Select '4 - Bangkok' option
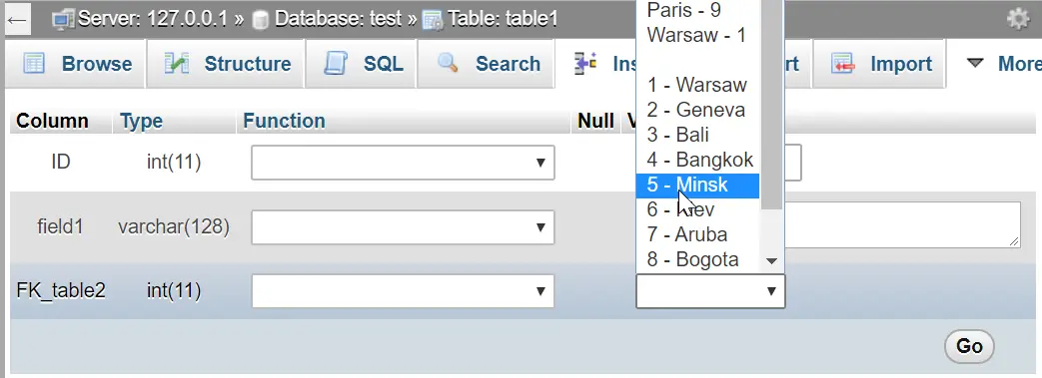1042x378 pixels. (x=697, y=160)
